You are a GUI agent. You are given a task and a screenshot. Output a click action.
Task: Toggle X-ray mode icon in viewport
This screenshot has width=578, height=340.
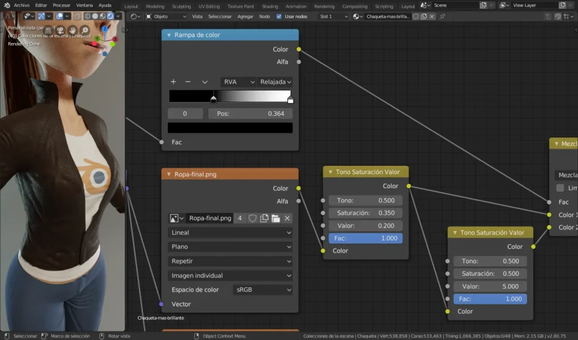point(77,16)
